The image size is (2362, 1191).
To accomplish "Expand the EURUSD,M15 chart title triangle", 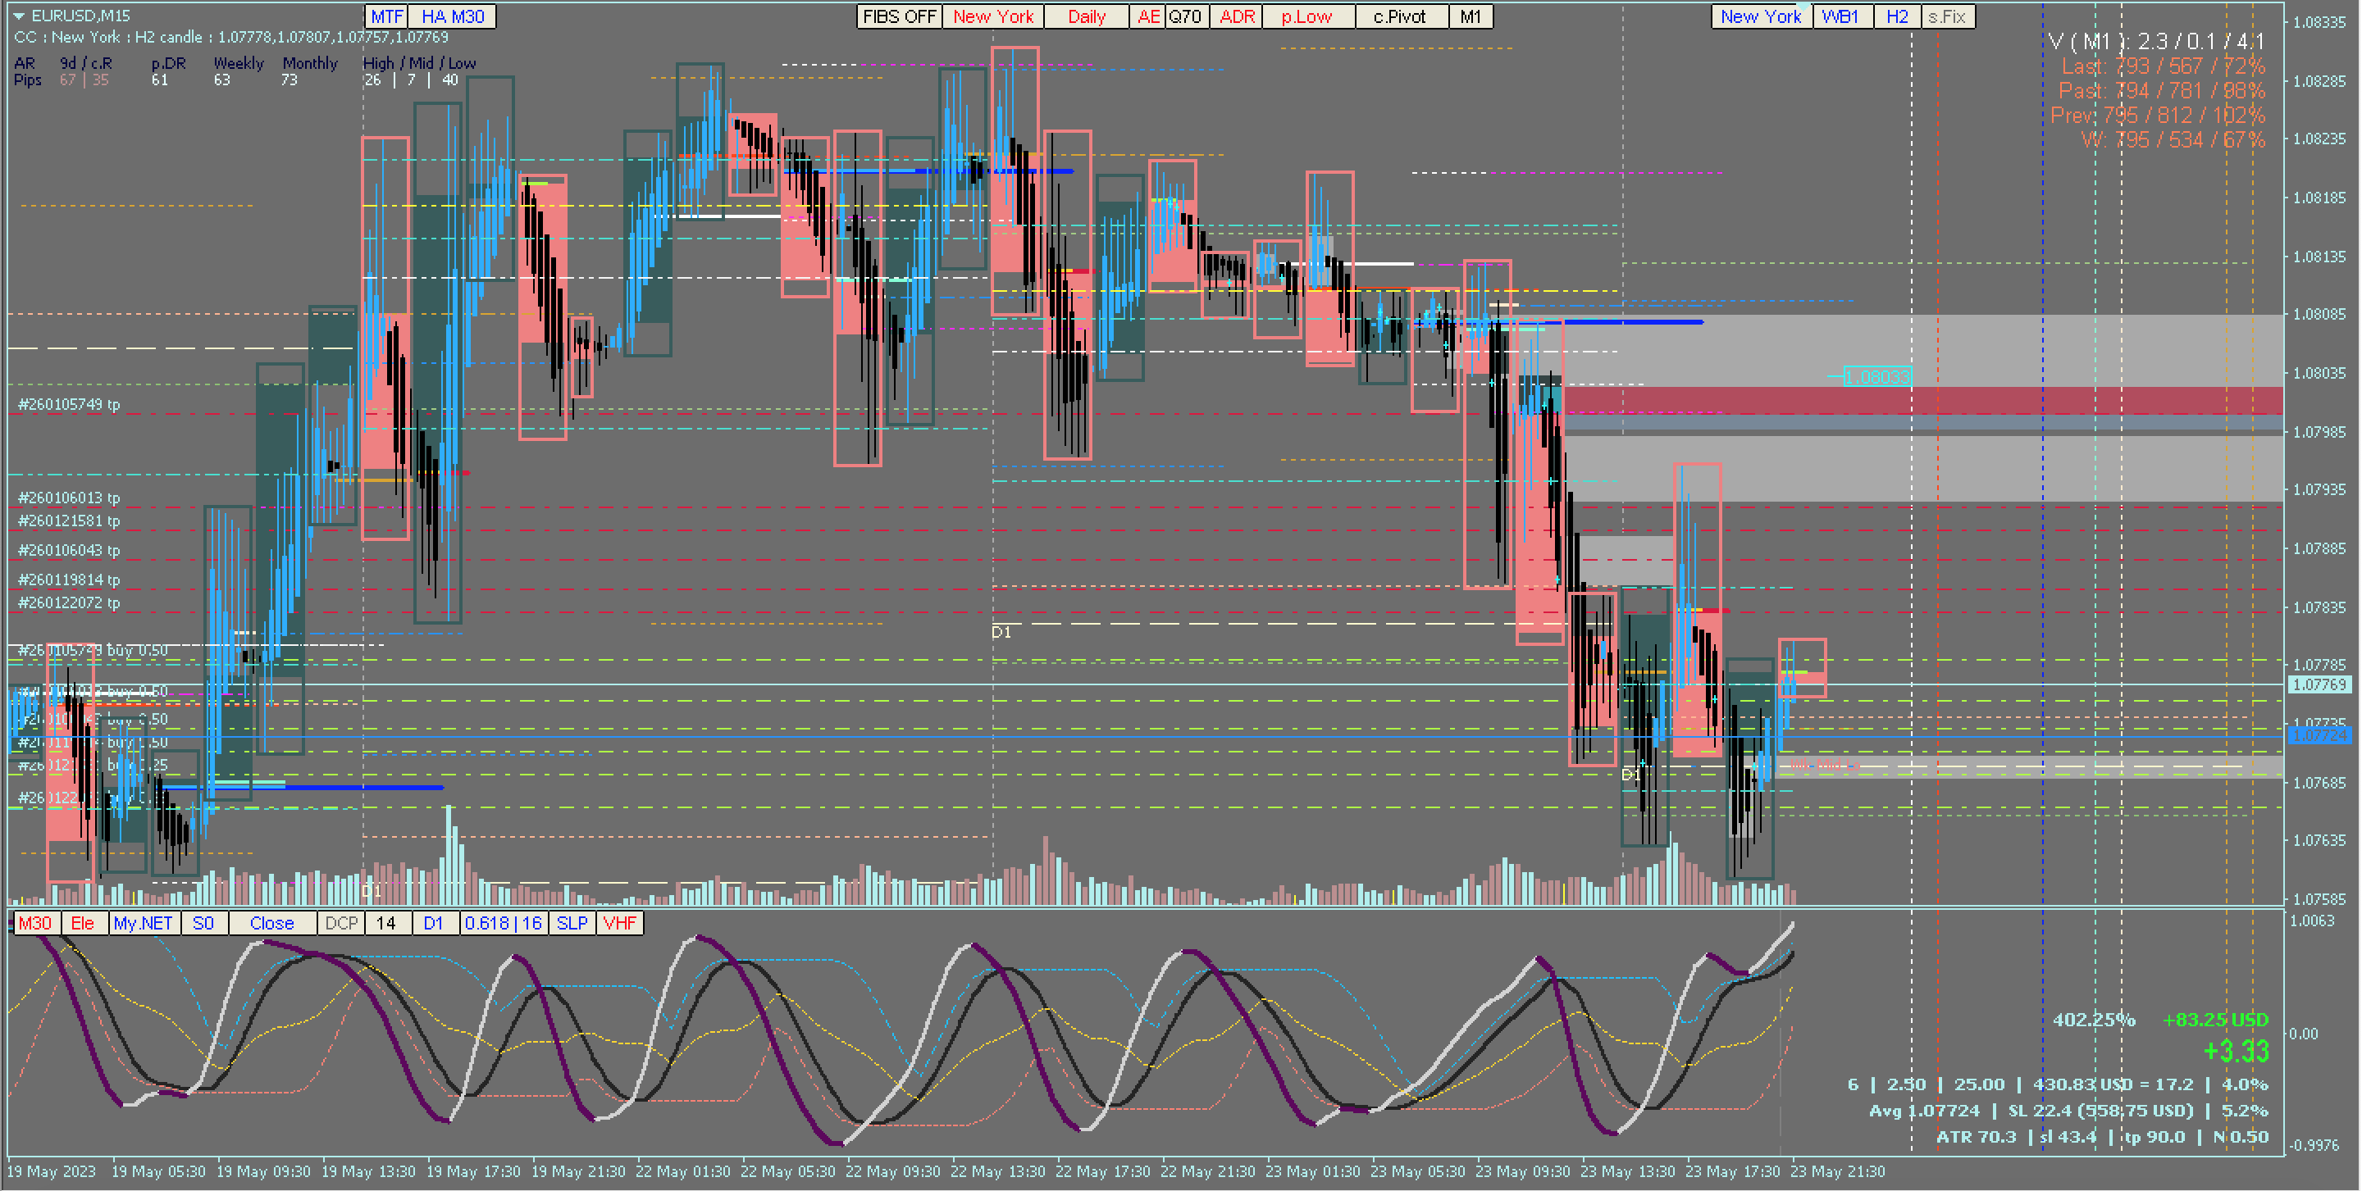I will [18, 16].
